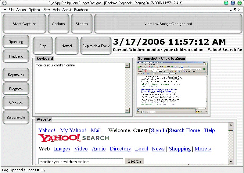Change the Normal playback speed button
The width and height of the screenshot is (244, 173).
coord(66,46)
